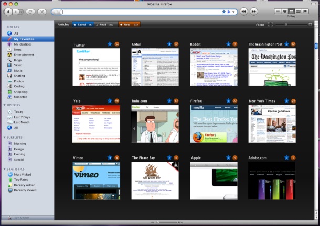Select the fourth view mode icon
The image size is (320, 226).
298,11
